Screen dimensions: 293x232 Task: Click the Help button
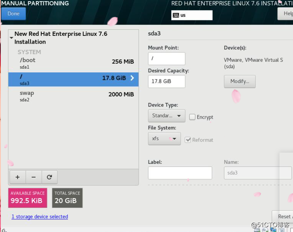(285, 13)
